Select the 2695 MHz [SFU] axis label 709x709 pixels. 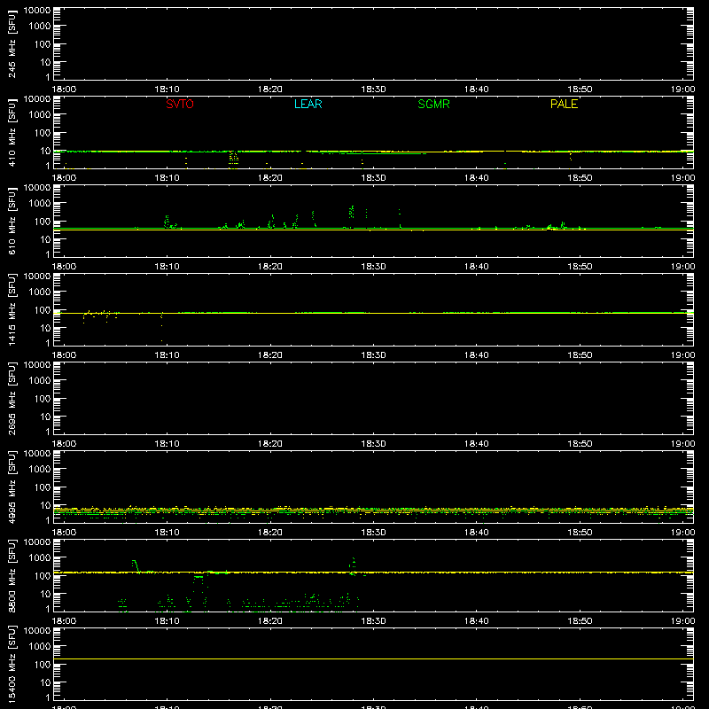pos(12,398)
